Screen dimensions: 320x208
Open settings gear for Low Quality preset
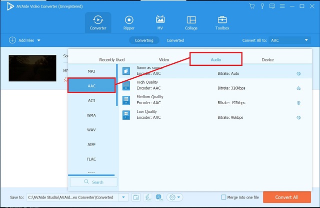click(298, 117)
